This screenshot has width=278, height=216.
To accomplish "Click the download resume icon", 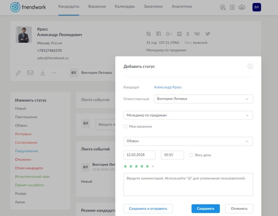I will (x=43, y=73).
